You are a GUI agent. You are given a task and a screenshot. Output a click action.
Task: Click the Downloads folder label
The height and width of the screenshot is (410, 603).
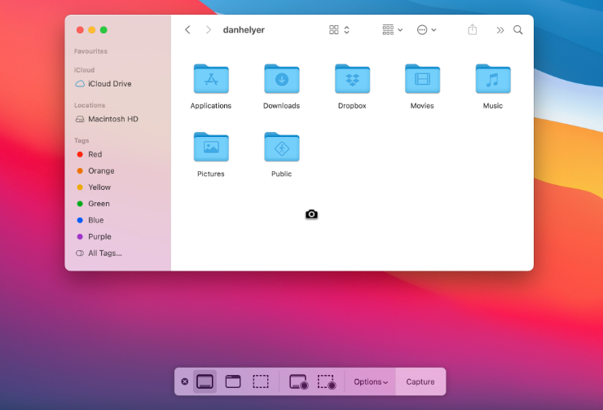tap(281, 106)
